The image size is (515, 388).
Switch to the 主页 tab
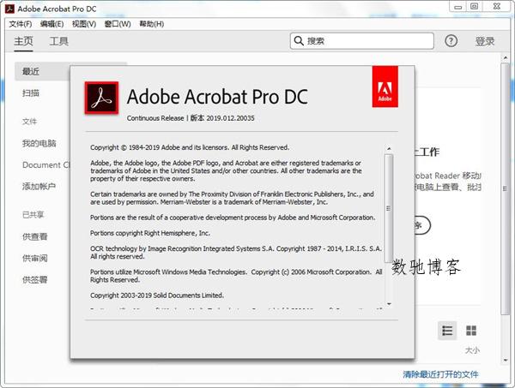pos(23,41)
